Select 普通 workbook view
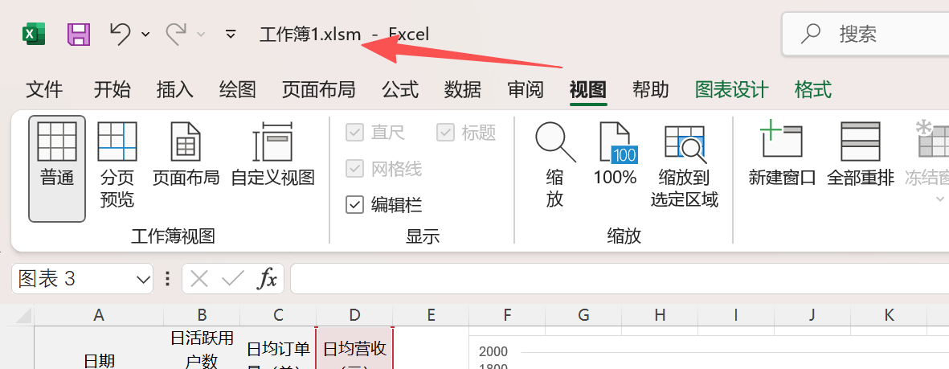 click(57, 169)
